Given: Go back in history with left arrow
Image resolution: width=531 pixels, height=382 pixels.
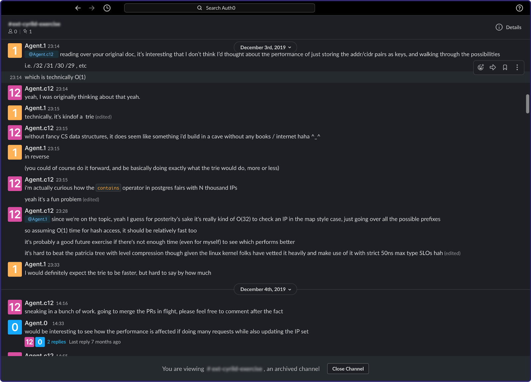Looking at the screenshot, I should [78, 8].
